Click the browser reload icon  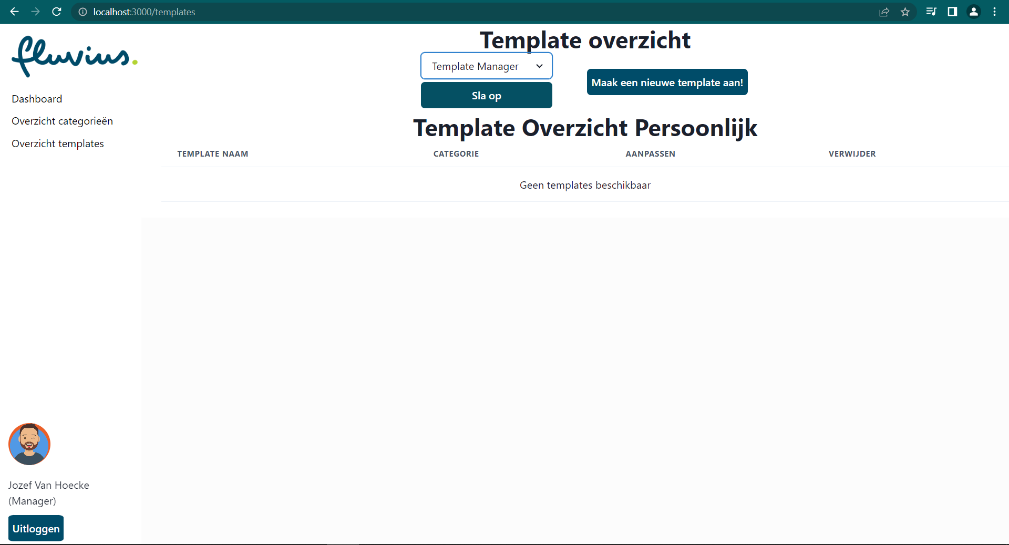pos(56,12)
